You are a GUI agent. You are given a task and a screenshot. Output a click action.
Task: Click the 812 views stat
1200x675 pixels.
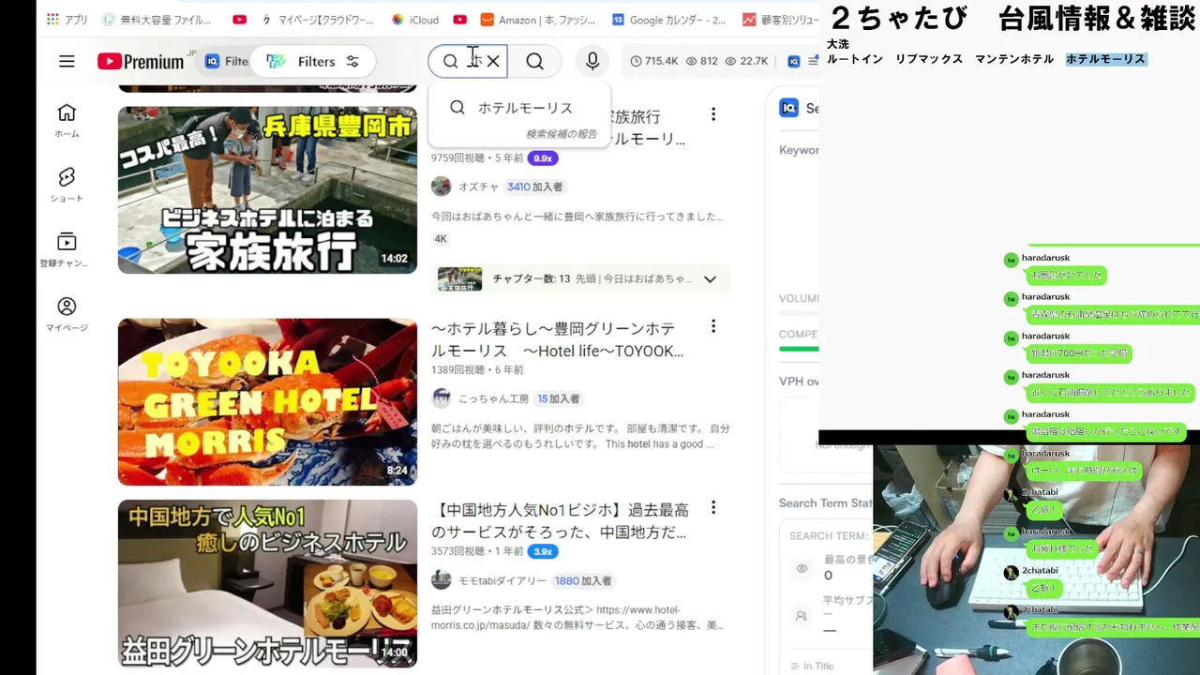701,61
